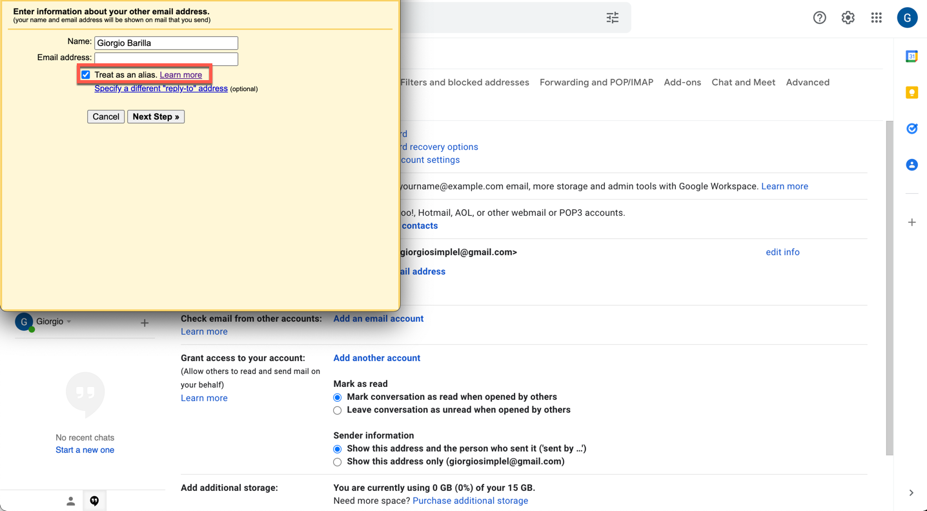Viewport: 927px width, 511px height.
Task: Click the Next Step button
Action: 156,117
